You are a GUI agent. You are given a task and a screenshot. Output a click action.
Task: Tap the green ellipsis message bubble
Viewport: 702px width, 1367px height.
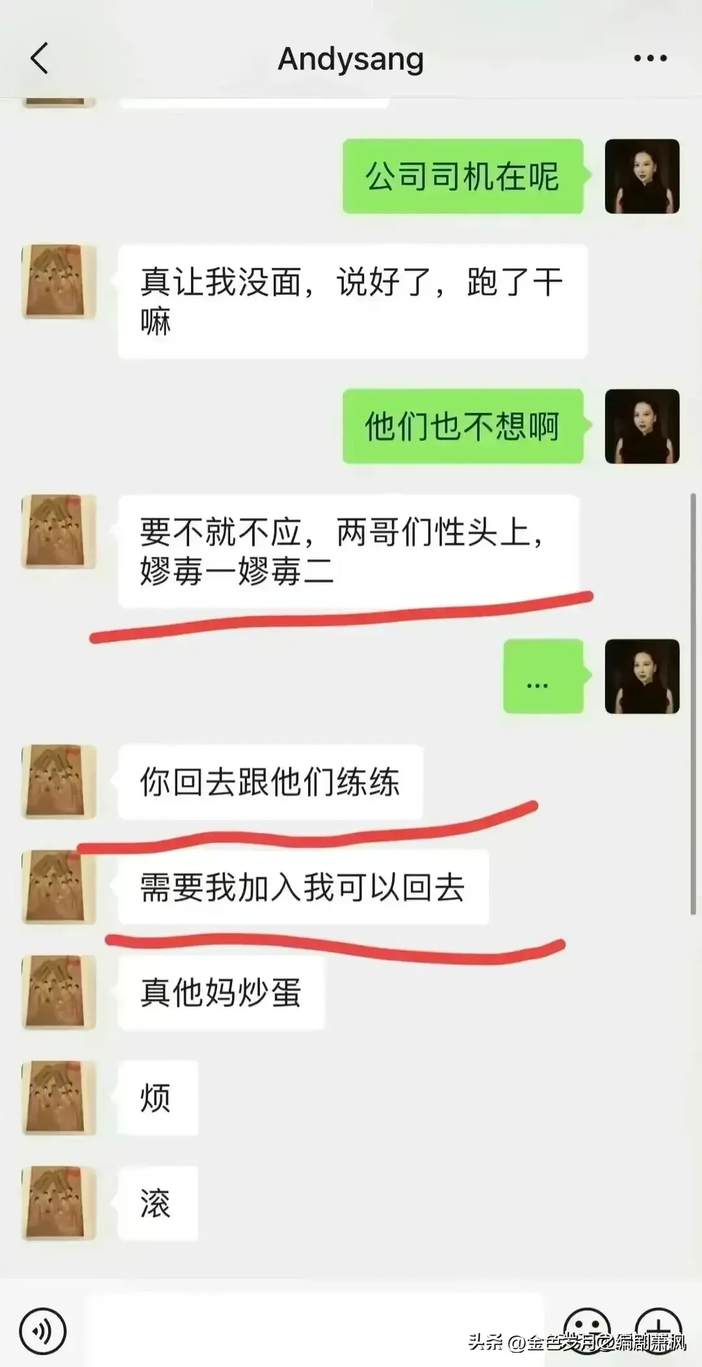click(543, 676)
